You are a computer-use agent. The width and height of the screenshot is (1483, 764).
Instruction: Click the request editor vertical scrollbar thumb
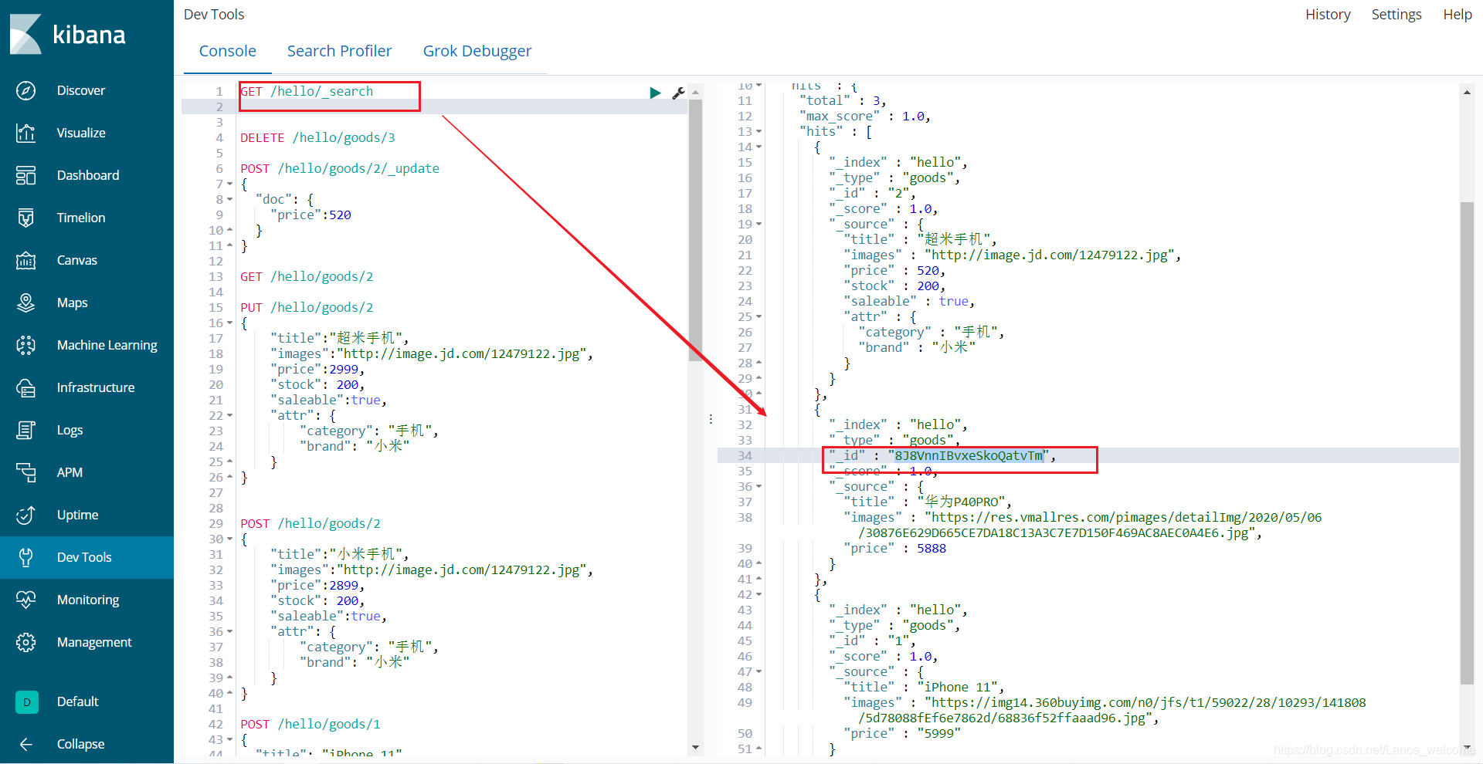click(695, 230)
